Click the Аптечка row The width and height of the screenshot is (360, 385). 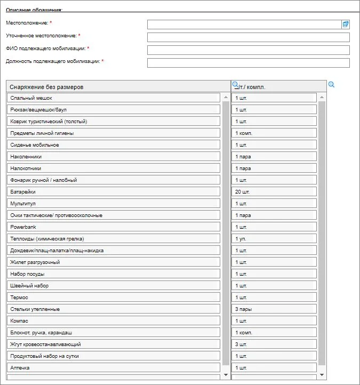[114, 368]
